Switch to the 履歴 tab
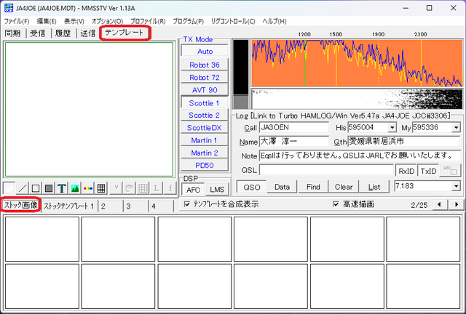The height and width of the screenshot is (314, 466). click(x=63, y=33)
